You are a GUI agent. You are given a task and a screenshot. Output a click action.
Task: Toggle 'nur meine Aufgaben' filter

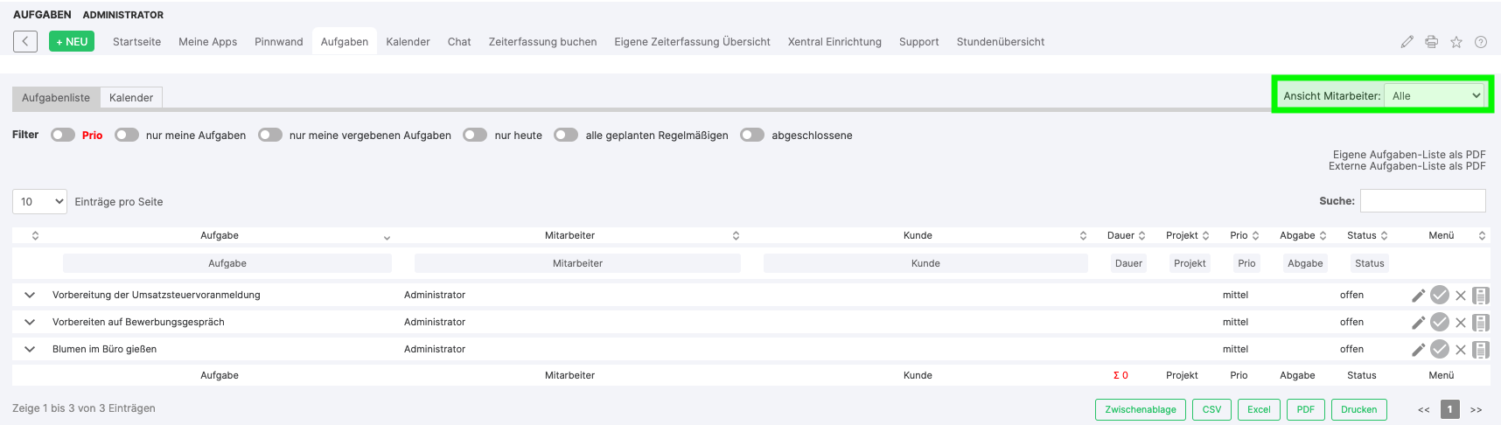tap(127, 135)
